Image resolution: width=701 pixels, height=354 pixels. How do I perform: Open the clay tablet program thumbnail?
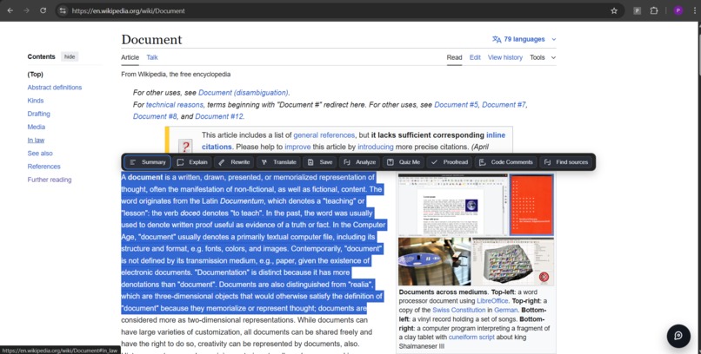513,261
